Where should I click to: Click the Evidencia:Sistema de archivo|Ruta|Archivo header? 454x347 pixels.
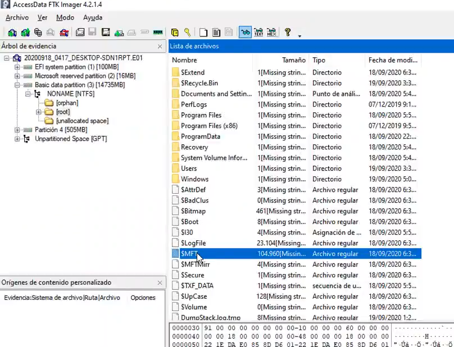62,298
